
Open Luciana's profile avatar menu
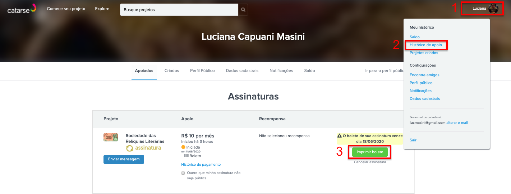point(493,9)
